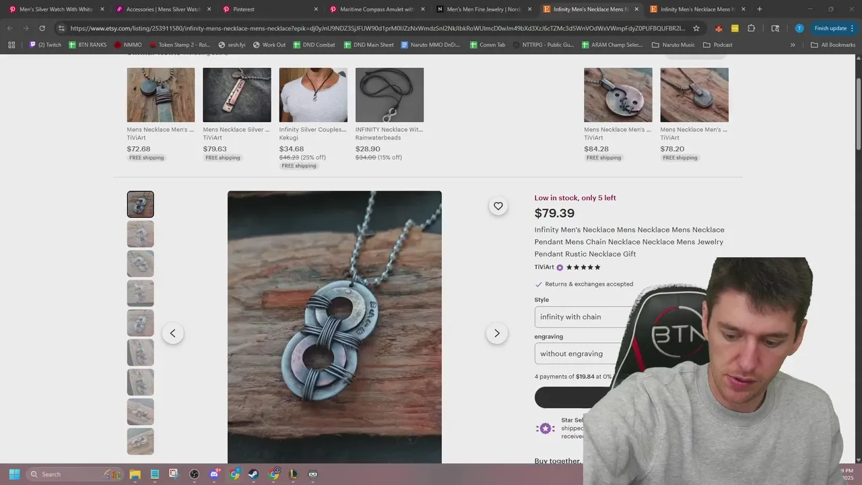The image size is (862, 485).
Task: Open the Podcast bookmarks folder
Action: (717, 45)
